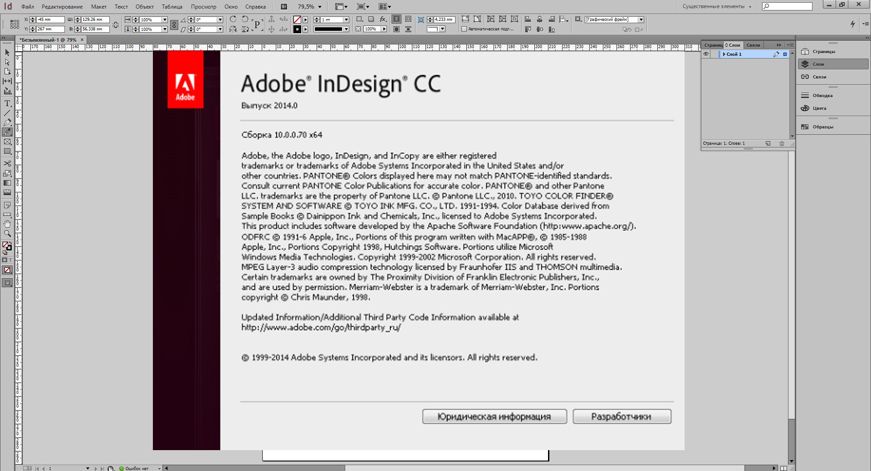Open the Обводка panel button
Screen dimensions: 871x471
[x=833, y=95]
